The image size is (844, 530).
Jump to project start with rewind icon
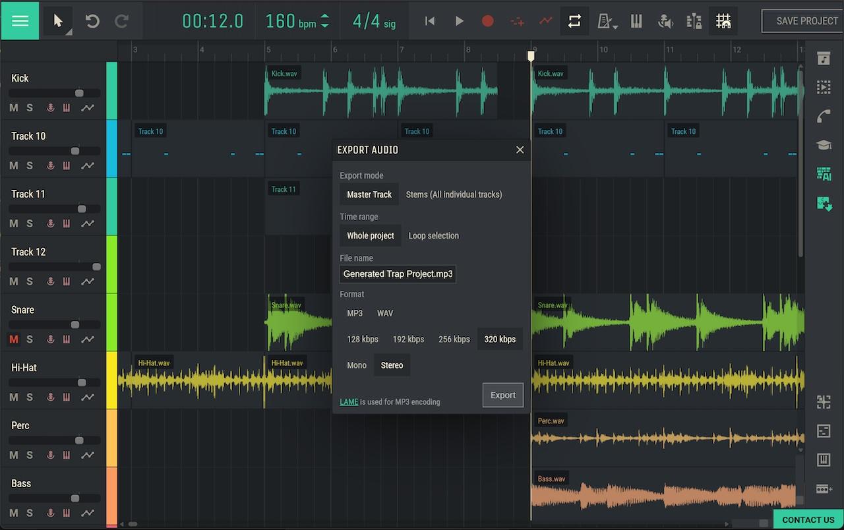pos(430,21)
